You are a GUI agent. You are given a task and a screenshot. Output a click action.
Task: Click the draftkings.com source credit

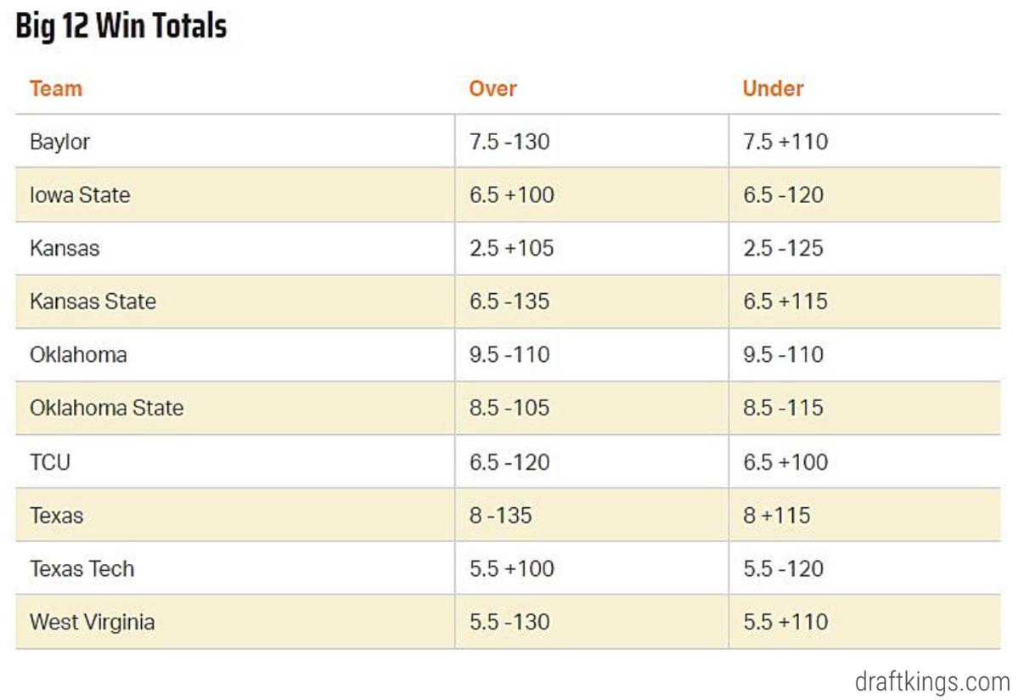click(x=932, y=681)
